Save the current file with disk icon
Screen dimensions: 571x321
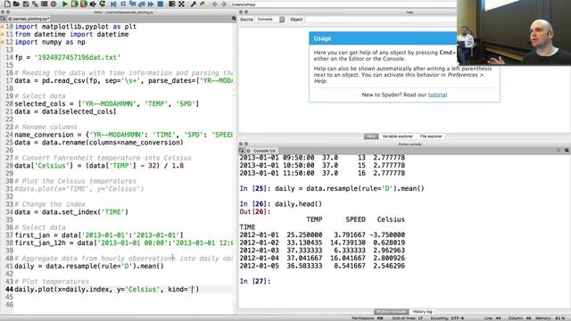26,4
